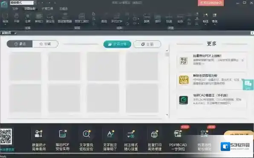Expand the 标注 annotation dropdown
Screen dimensions: 254x158
pos(205,24)
